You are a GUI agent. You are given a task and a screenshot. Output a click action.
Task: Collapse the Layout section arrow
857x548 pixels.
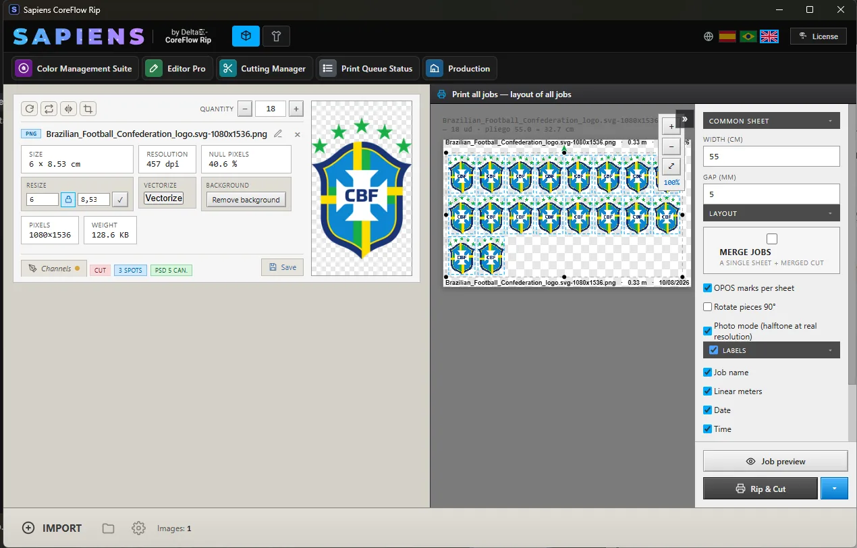(x=830, y=213)
